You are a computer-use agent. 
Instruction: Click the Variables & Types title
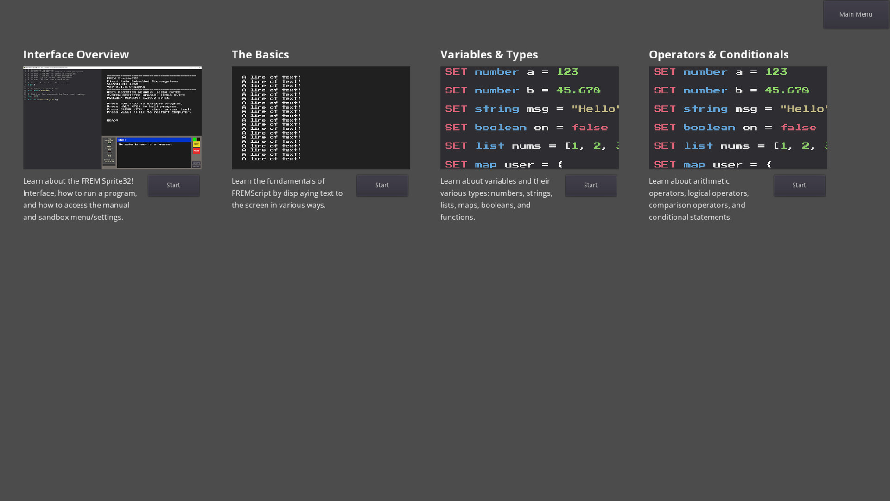pos(489,55)
